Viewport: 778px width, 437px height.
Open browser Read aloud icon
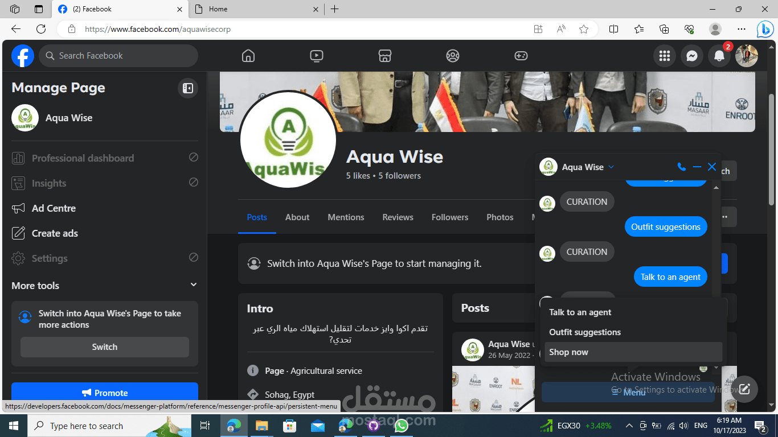coord(561,29)
